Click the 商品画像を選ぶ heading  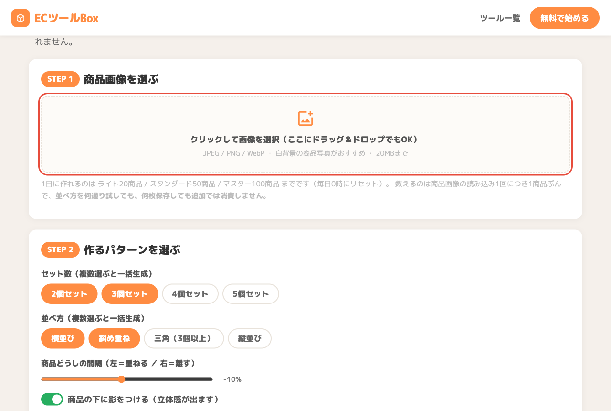pos(121,79)
